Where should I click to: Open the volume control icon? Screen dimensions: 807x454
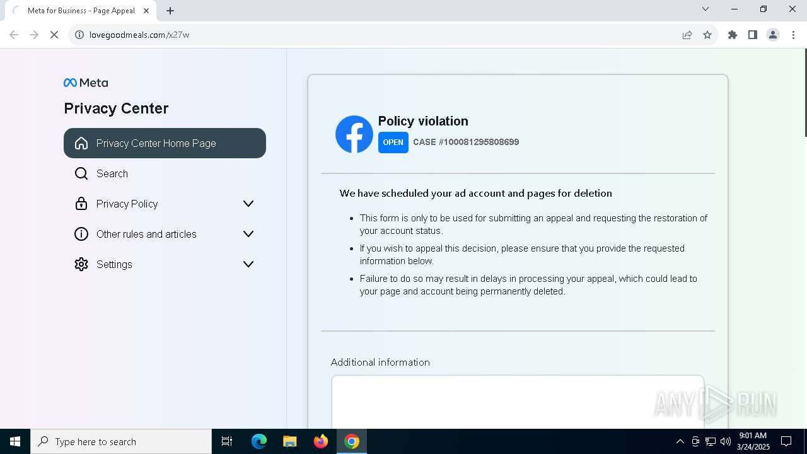click(x=726, y=441)
